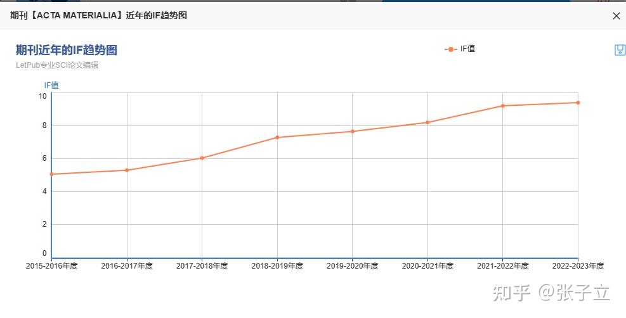Toggle the IF值 legend series
The width and height of the screenshot is (626, 318).
tap(460, 49)
